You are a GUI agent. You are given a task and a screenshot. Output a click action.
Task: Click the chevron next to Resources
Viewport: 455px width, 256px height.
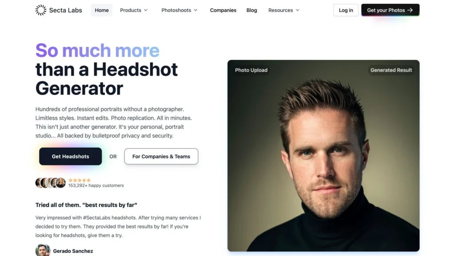pos(297,10)
